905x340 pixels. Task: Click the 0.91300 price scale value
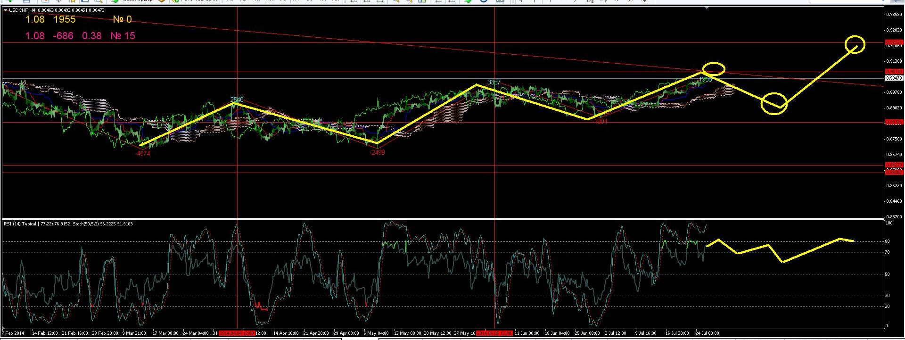tap(894, 61)
